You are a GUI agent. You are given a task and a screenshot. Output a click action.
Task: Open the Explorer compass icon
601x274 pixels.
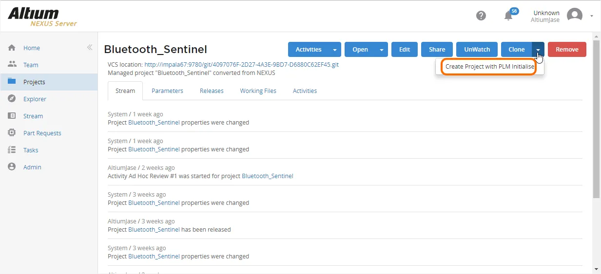click(12, 99)
